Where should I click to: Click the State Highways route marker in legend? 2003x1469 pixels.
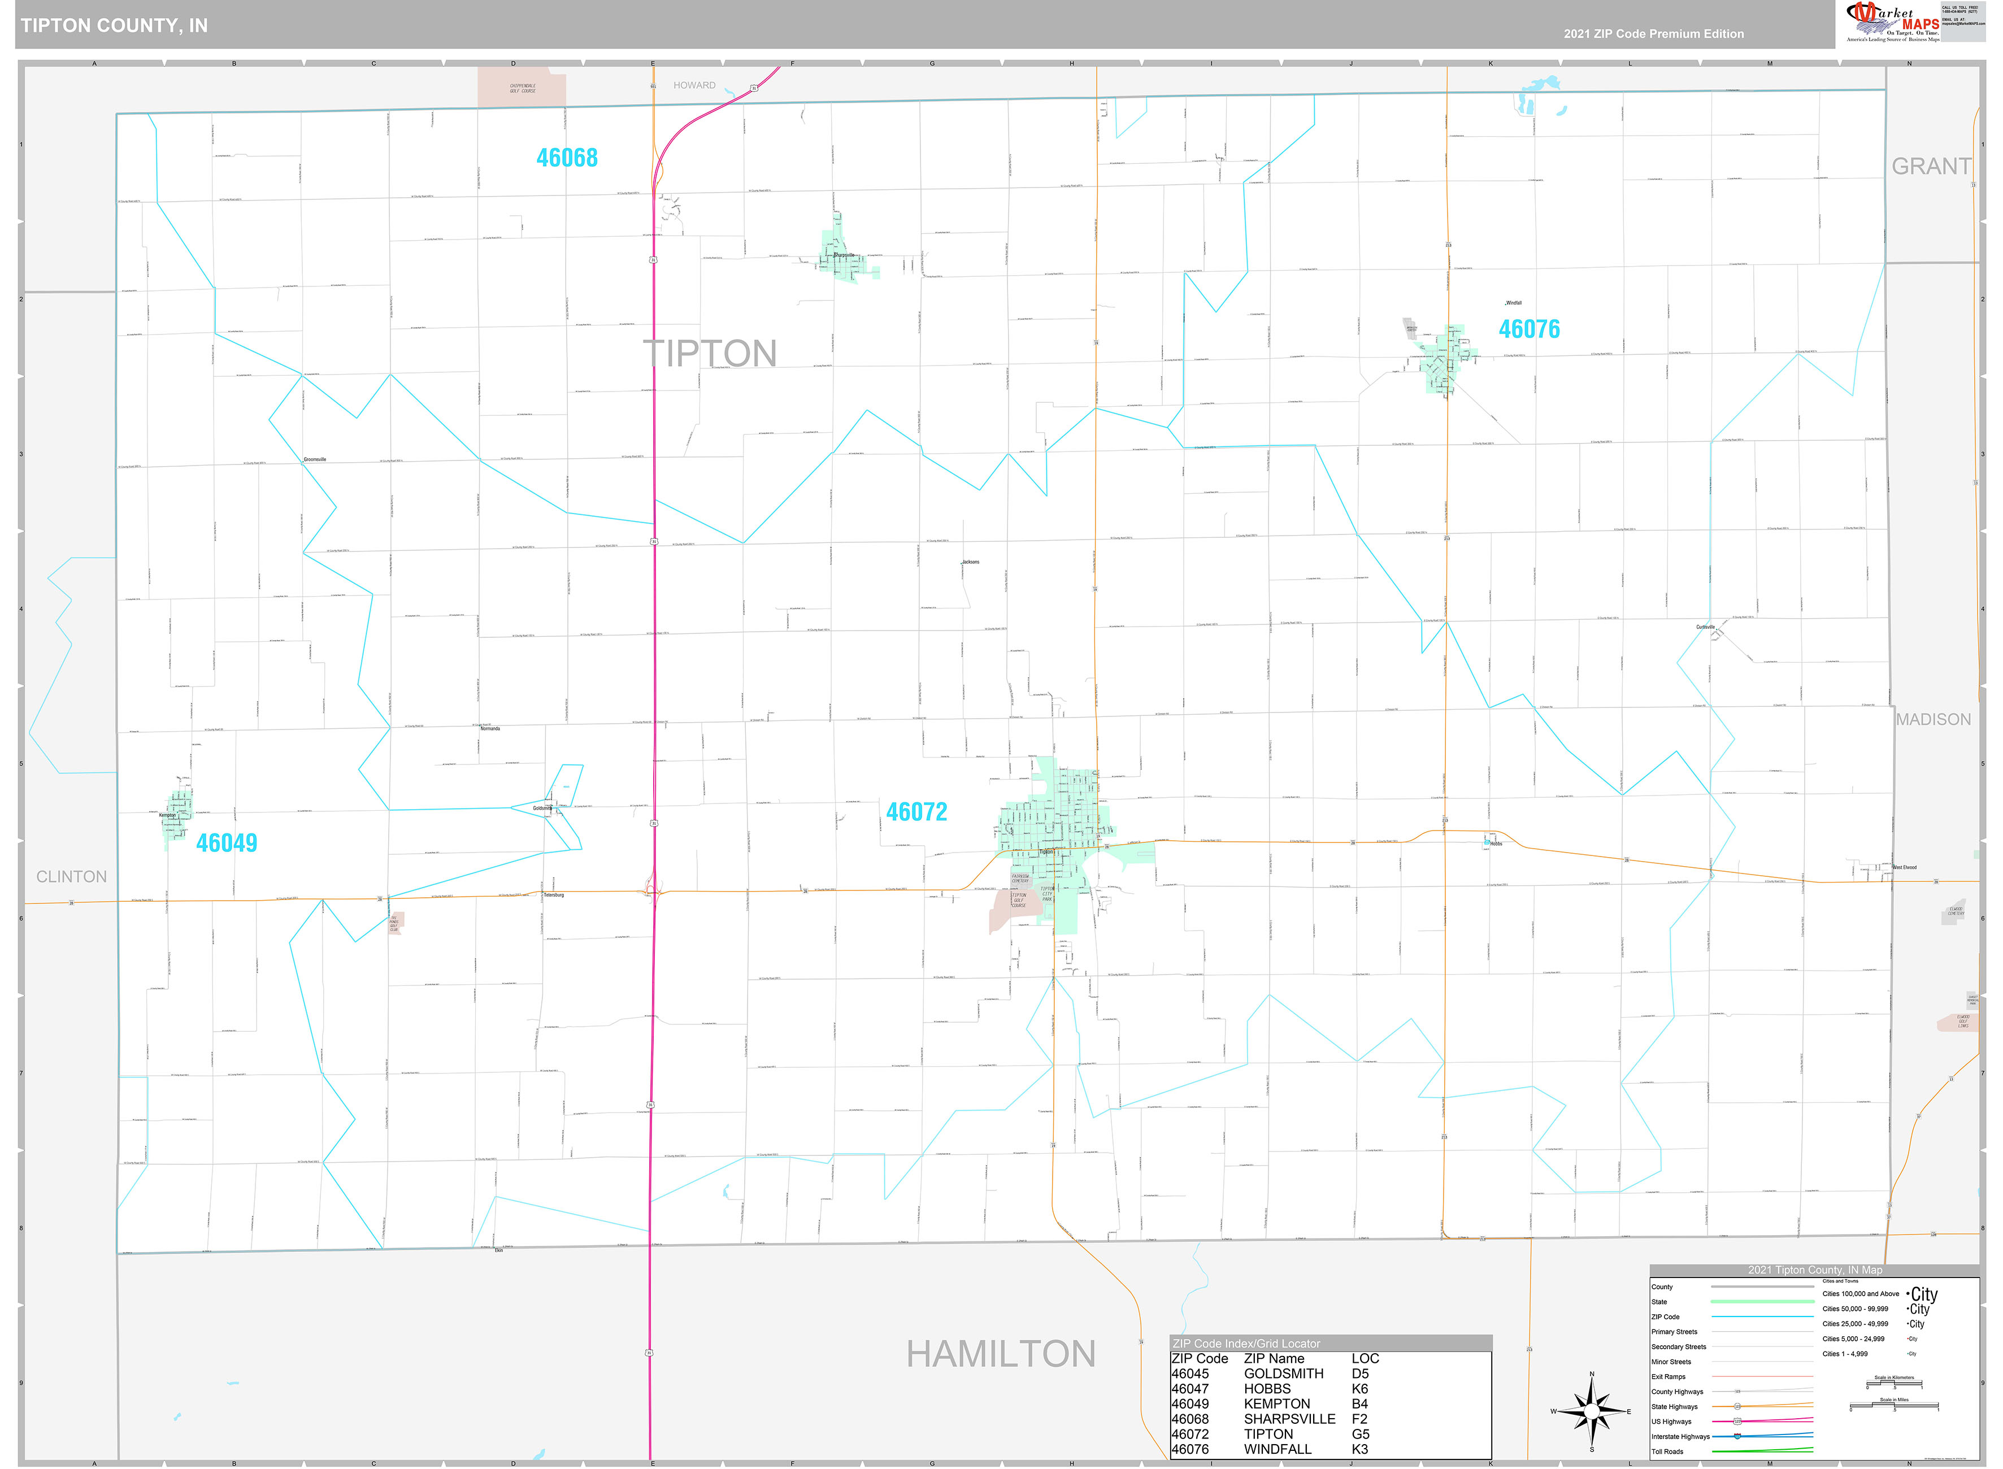pos(1737,1407)
